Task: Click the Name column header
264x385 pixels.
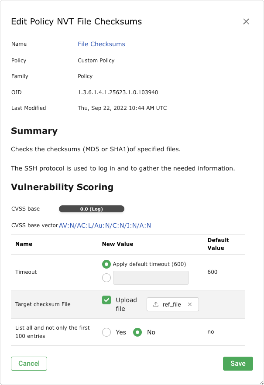Action: (24, 244)
